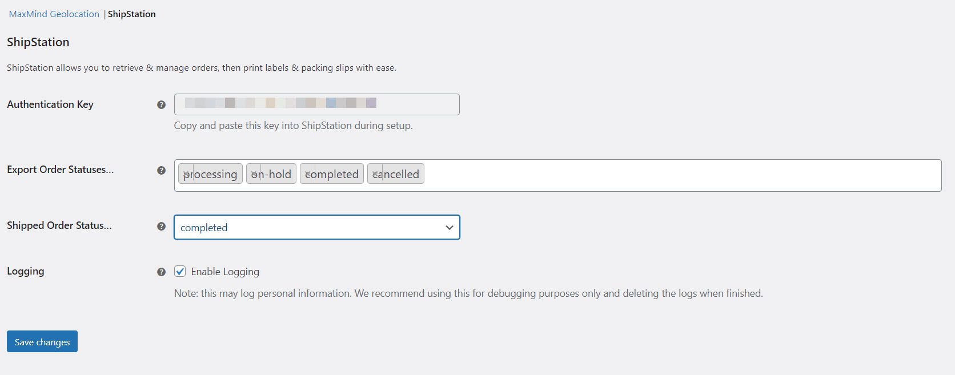Click the 'Export Order Statuses...' label

coord(61,170)
